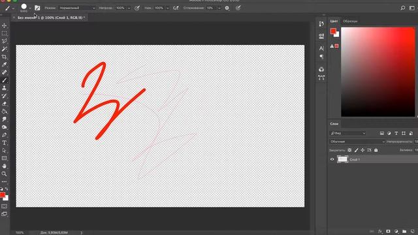This screenshot has width=418, height=235.
Task: Select the Rectangle shape tool
Action: click(5, 158)
